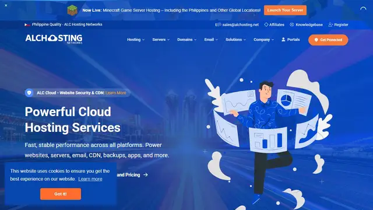This screenshot has height=210, width=373.
Task: Click the shield icon in Get Protected
Action: coord(316,40)
